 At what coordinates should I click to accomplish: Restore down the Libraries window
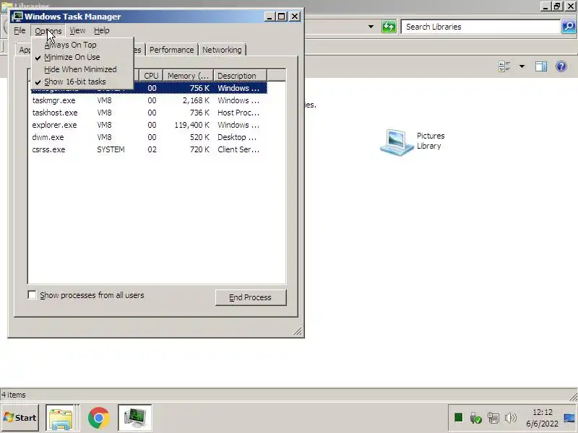click(556, 6)
